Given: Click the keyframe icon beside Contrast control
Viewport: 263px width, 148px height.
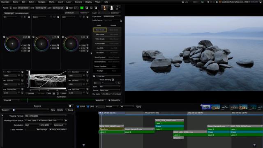Looking at the screenshot, I should (22, 81).
